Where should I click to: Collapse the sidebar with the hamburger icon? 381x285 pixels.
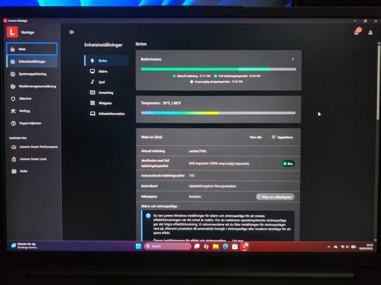[71, 32]
